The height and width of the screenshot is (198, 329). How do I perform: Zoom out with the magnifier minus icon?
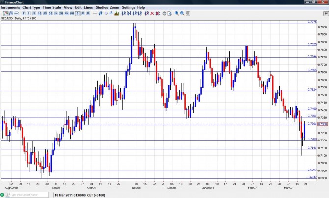tap(182, 13)
